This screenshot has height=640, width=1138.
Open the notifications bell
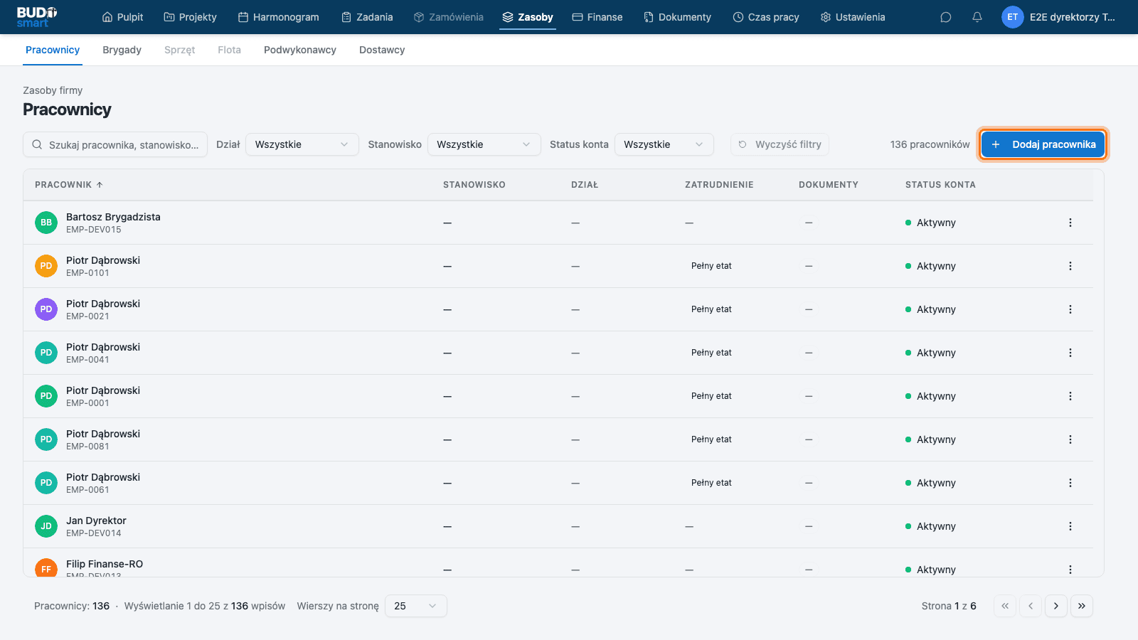977,17
